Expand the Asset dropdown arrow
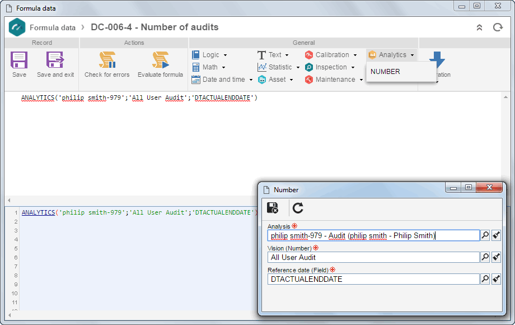The image size is (515, 325). point(291,80)
